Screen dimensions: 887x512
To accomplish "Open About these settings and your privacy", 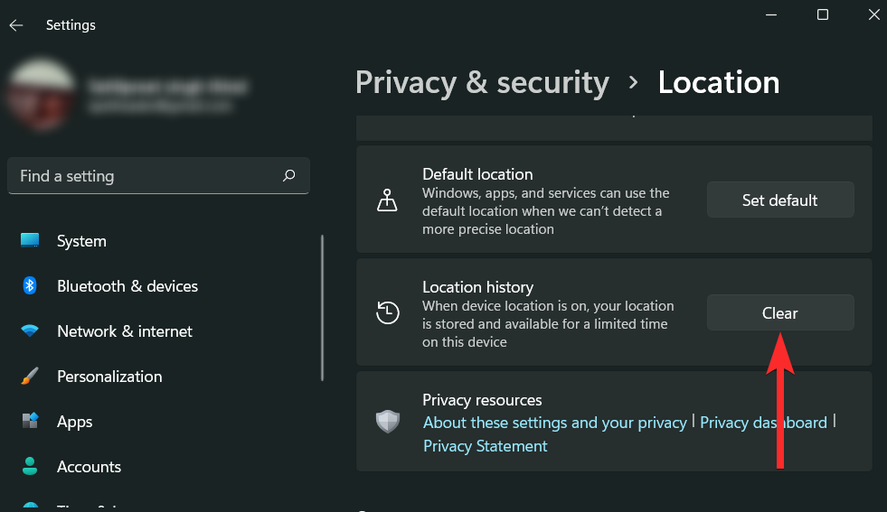I will click(x=554, y=423).
